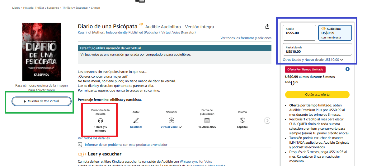Click US$0.99 al mes durante 3 meses text
The image size is (367, 166).
pos(310,77)
